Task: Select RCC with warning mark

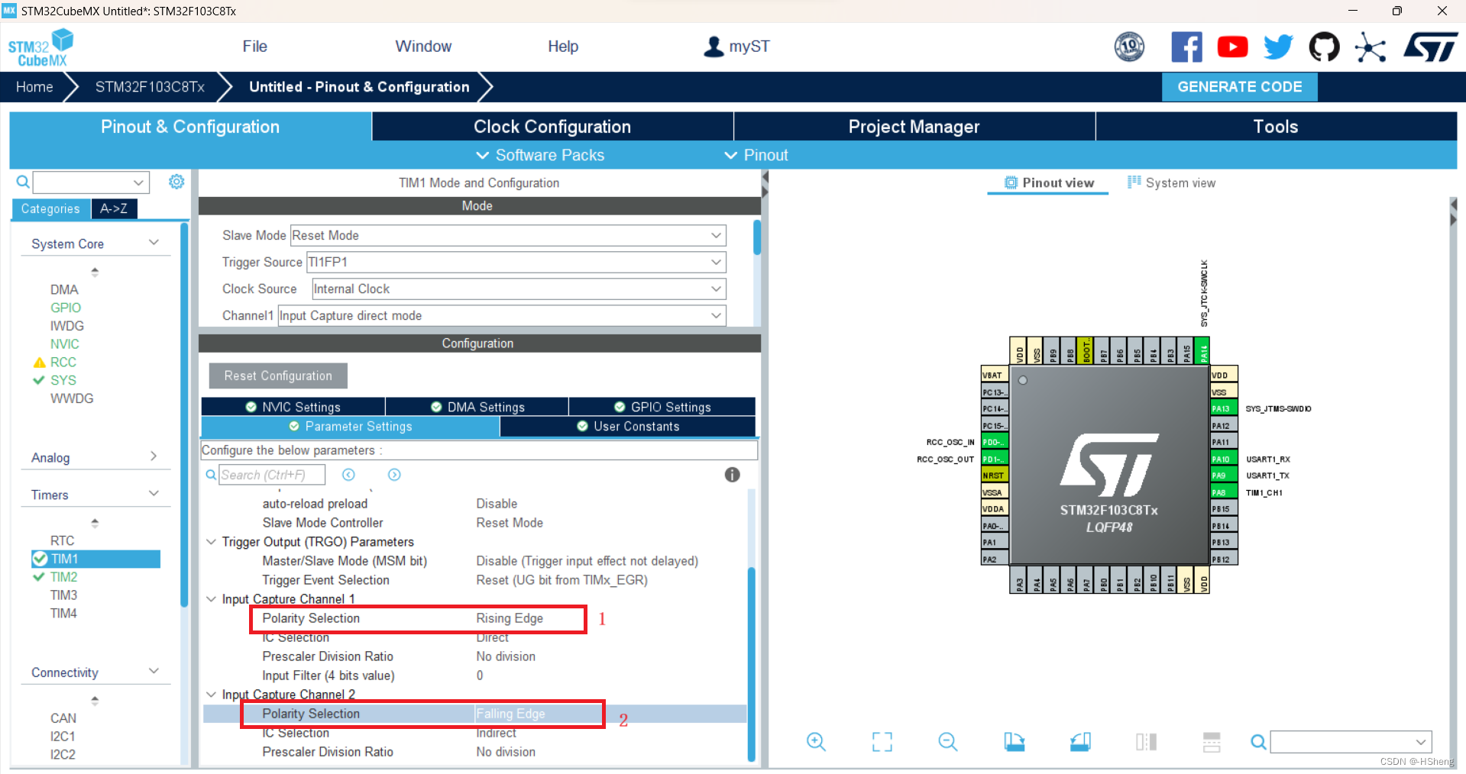Action: [63, 362]
